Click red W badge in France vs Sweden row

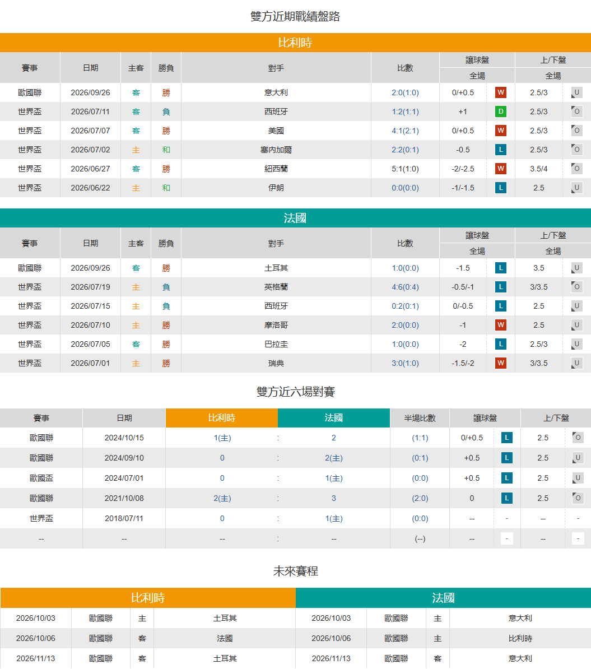point(501,363)
